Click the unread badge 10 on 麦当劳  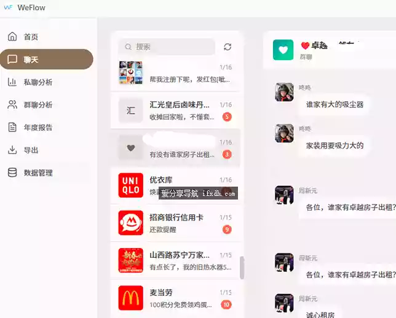(226, 304)
